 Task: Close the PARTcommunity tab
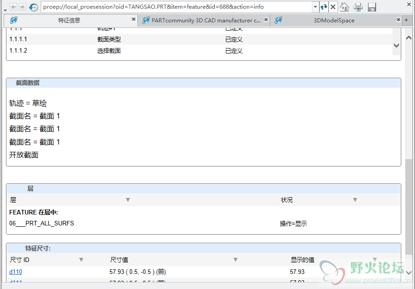266,19
